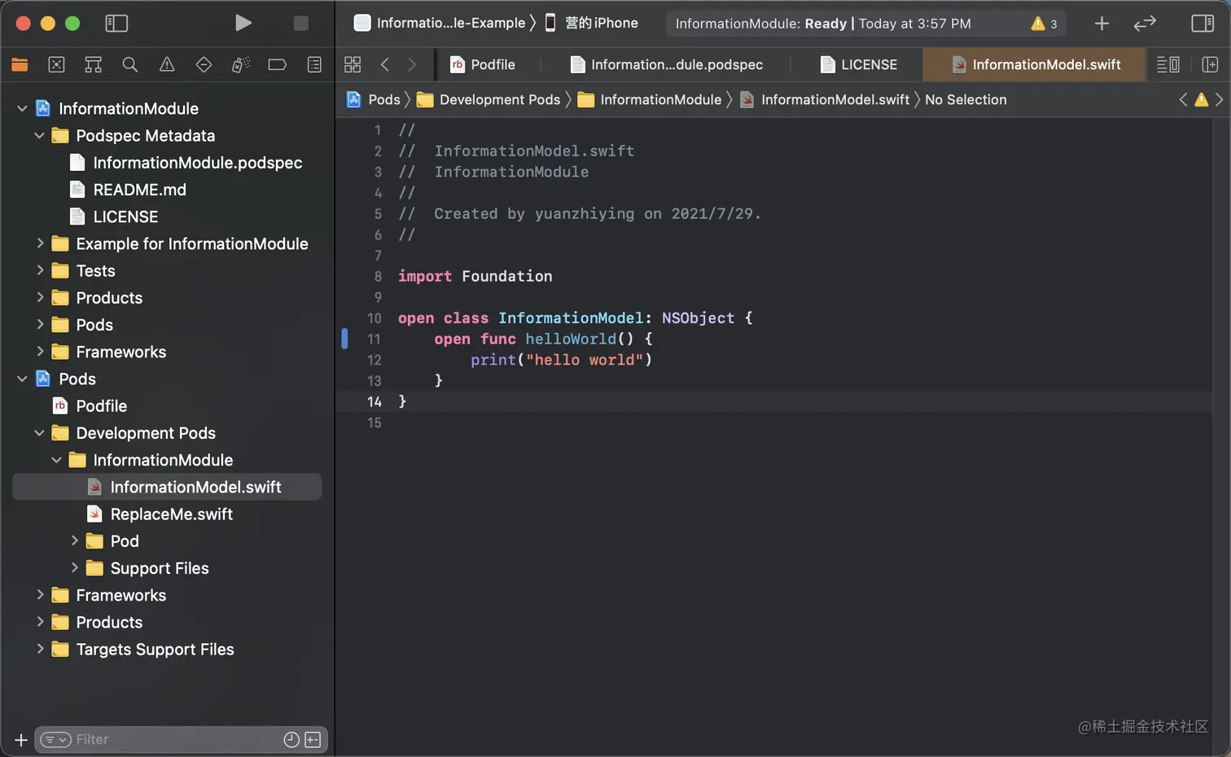Screen dimensions: 1231x757
Task: Collapse the Development Pods folder
Action: pos(39,433)
